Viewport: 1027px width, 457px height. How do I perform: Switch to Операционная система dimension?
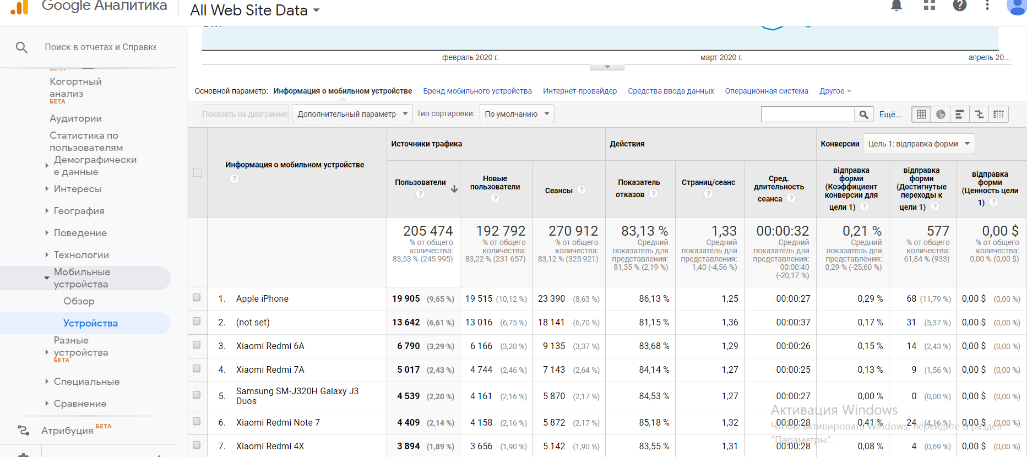pyautogui.click(x=767, y=91)
